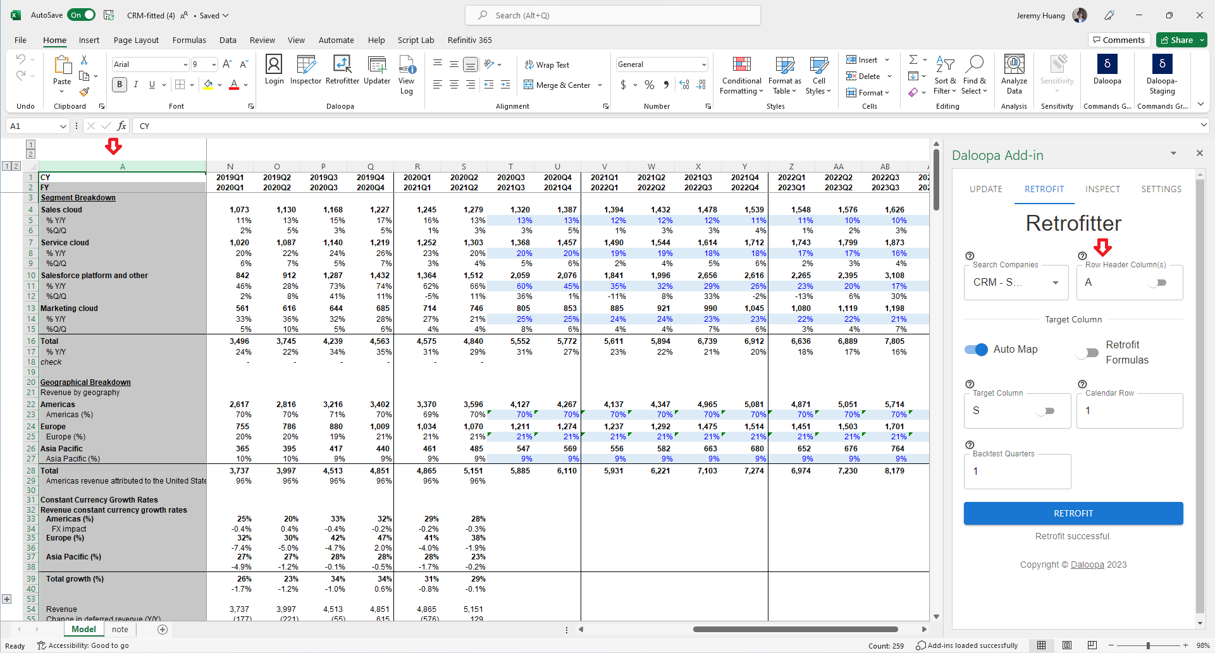
Task: Turn off AutoSave toggle
Action: [x=82, y=15]
